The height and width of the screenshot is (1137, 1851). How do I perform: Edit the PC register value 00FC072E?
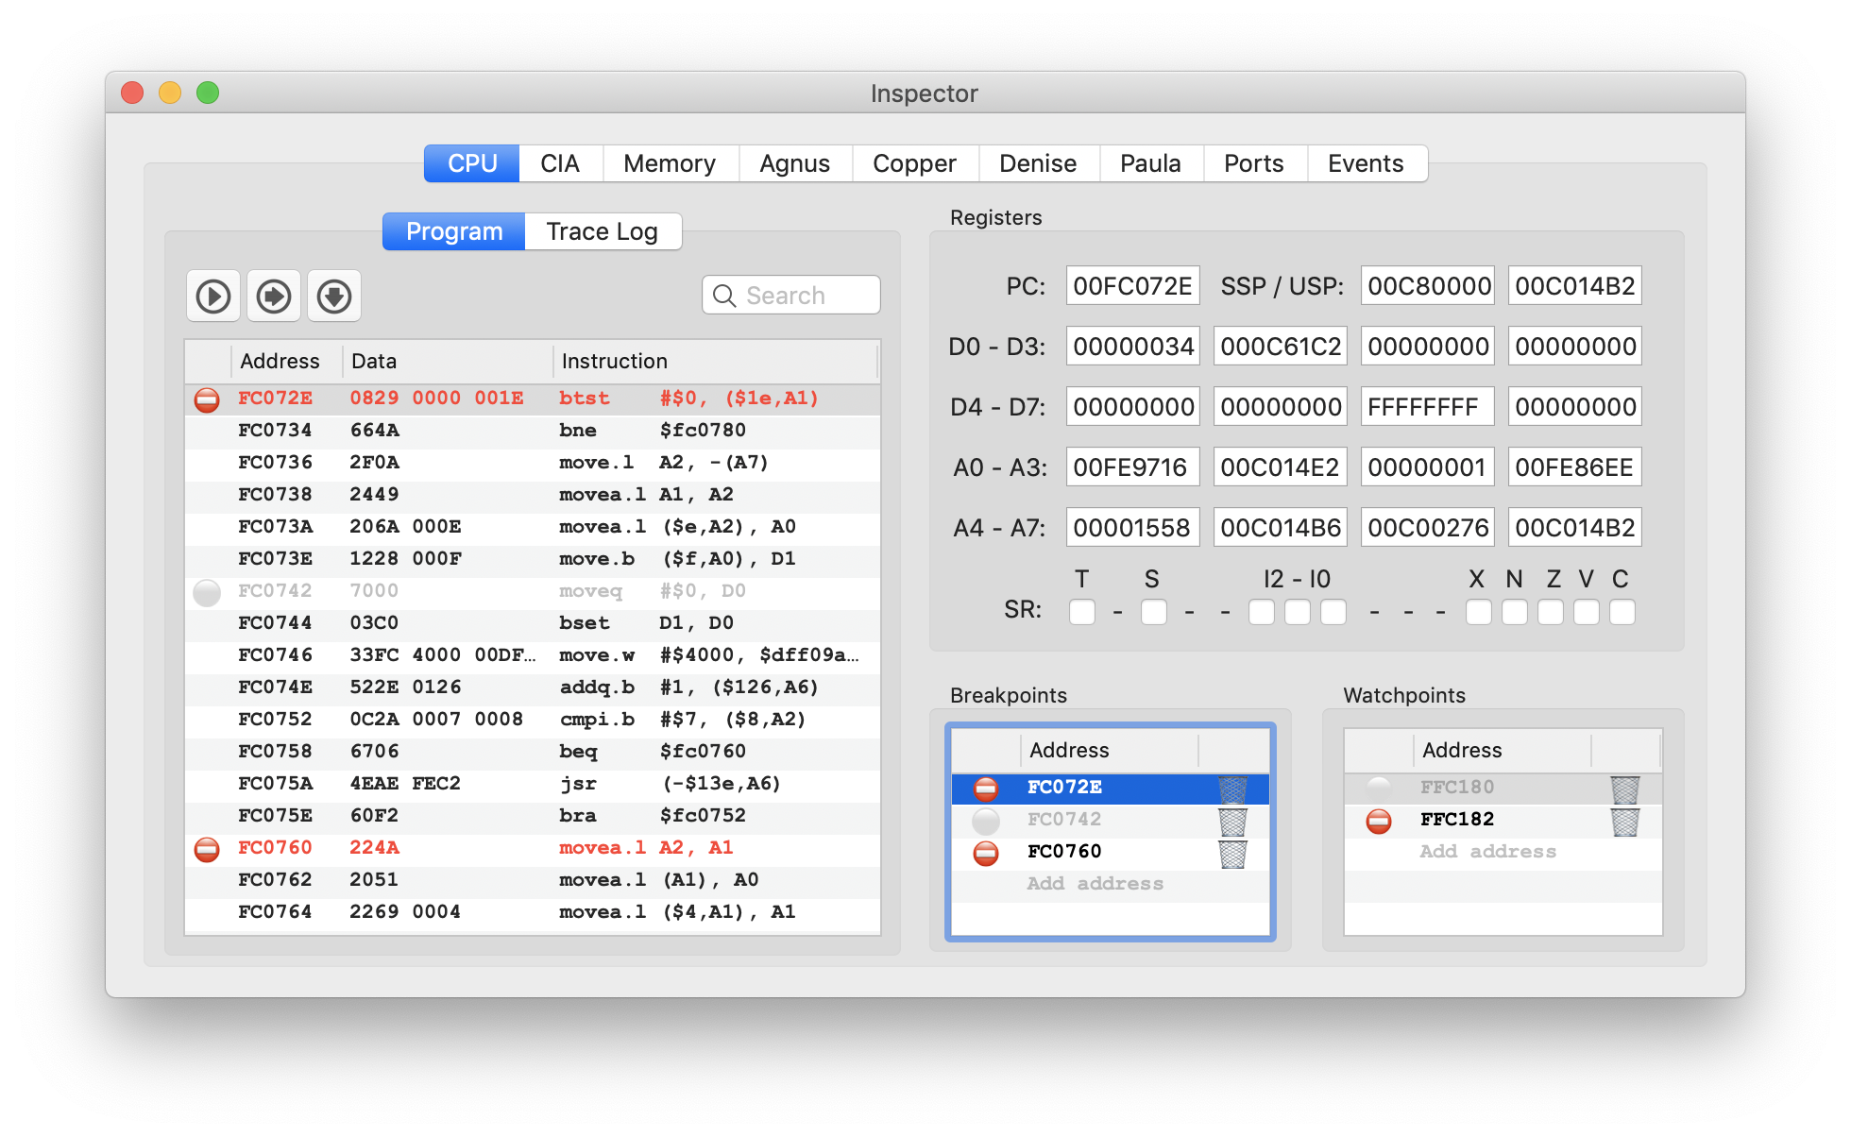coord(1132,286)
